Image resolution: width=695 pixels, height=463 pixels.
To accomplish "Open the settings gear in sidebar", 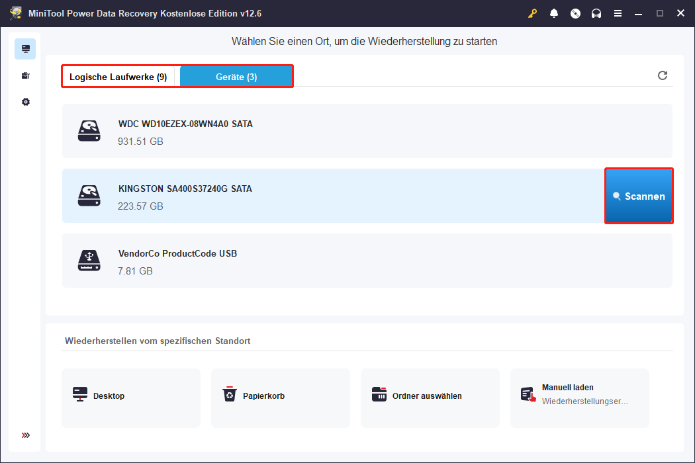I will coord(25,101).
